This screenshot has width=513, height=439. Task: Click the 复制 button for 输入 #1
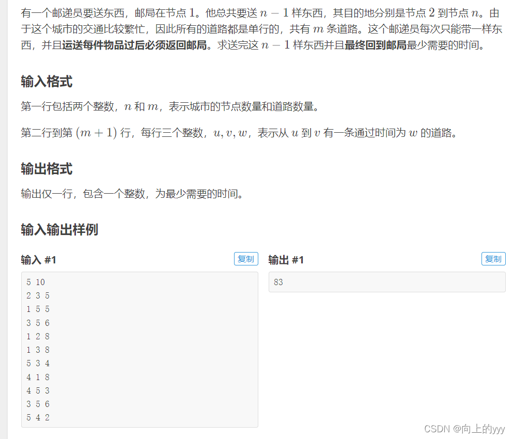click(x=246, y=259)
